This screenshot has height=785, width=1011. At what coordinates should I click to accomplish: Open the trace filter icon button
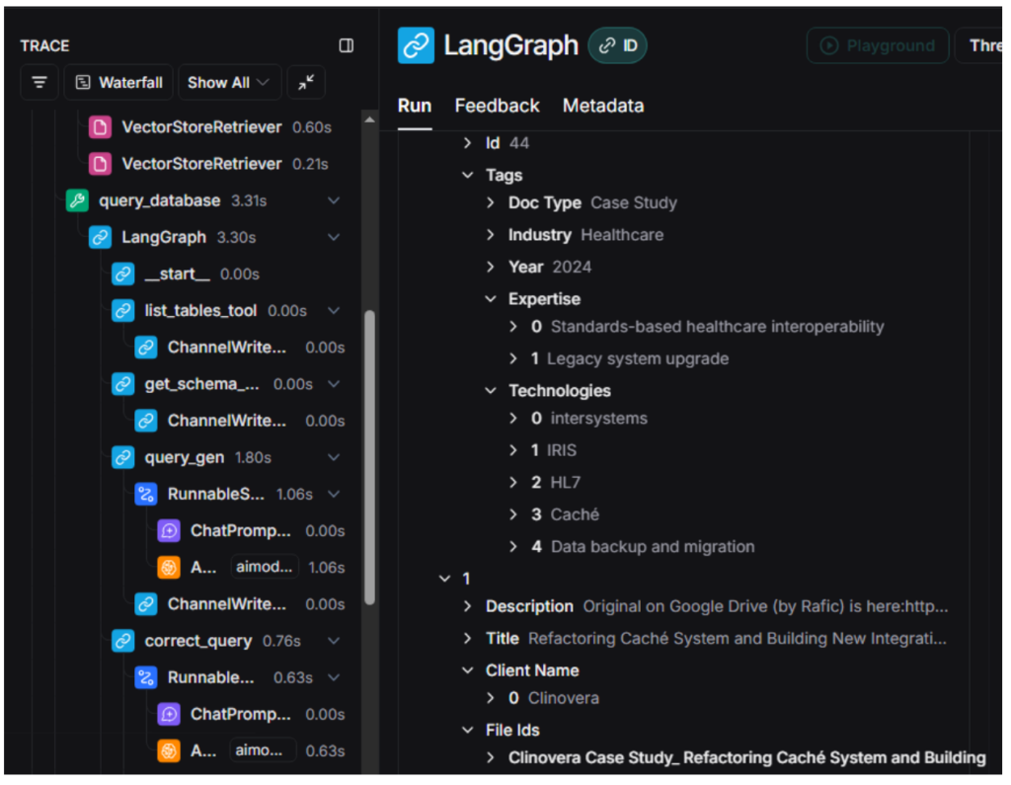39,83
